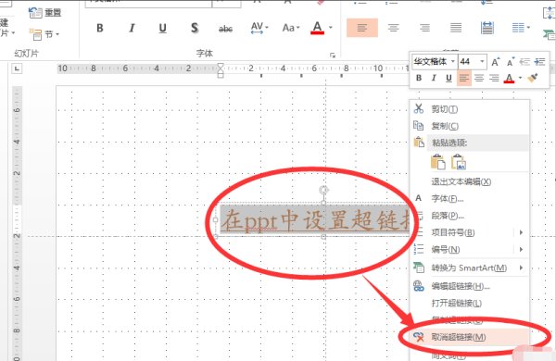The image size is (556, 361).
Task: Open the 节 section dropdown
Action: click(x=44, y=34)
